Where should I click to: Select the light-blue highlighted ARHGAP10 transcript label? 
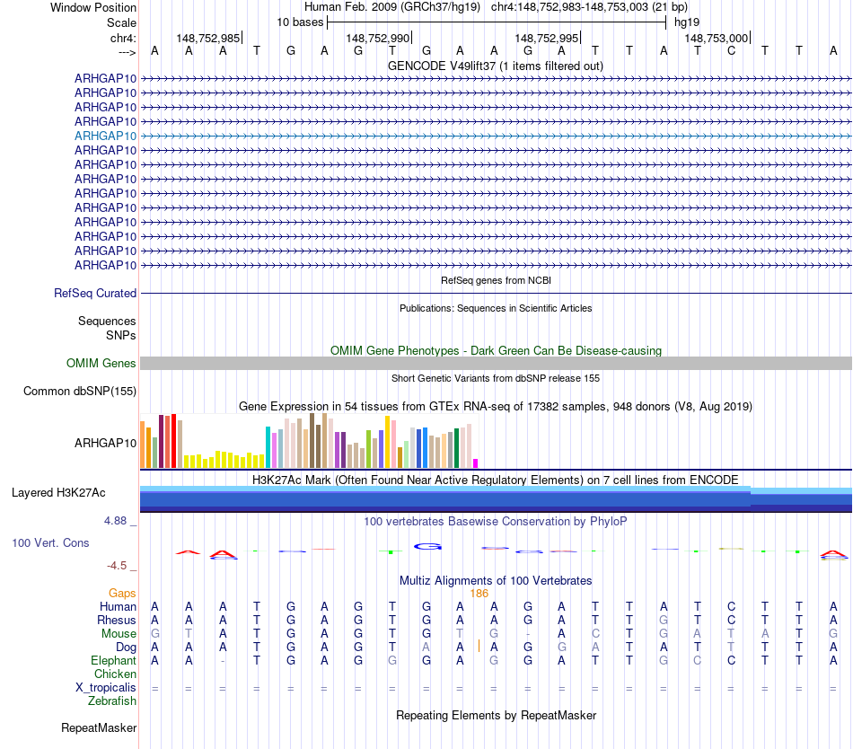pos(106,136)
